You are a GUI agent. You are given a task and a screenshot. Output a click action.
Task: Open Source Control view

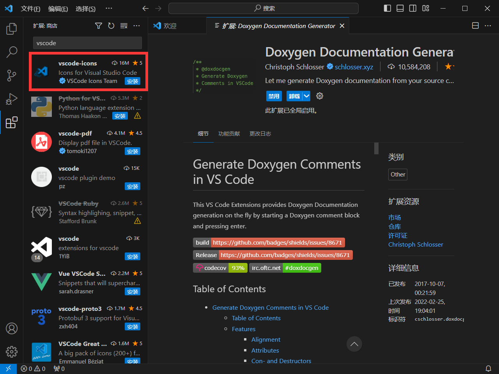click(x=12, y=76)
